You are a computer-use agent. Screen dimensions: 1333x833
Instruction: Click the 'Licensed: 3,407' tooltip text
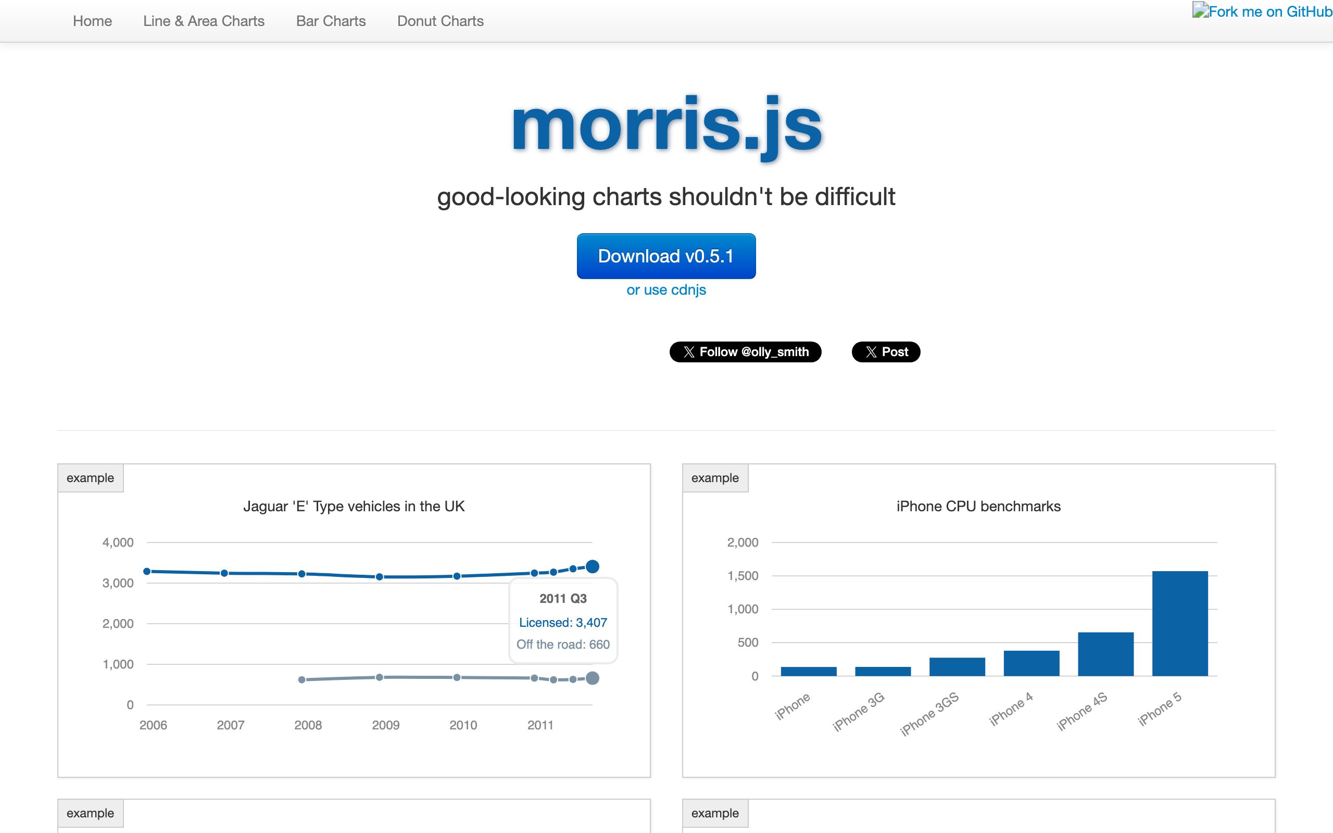pos(563,623)
